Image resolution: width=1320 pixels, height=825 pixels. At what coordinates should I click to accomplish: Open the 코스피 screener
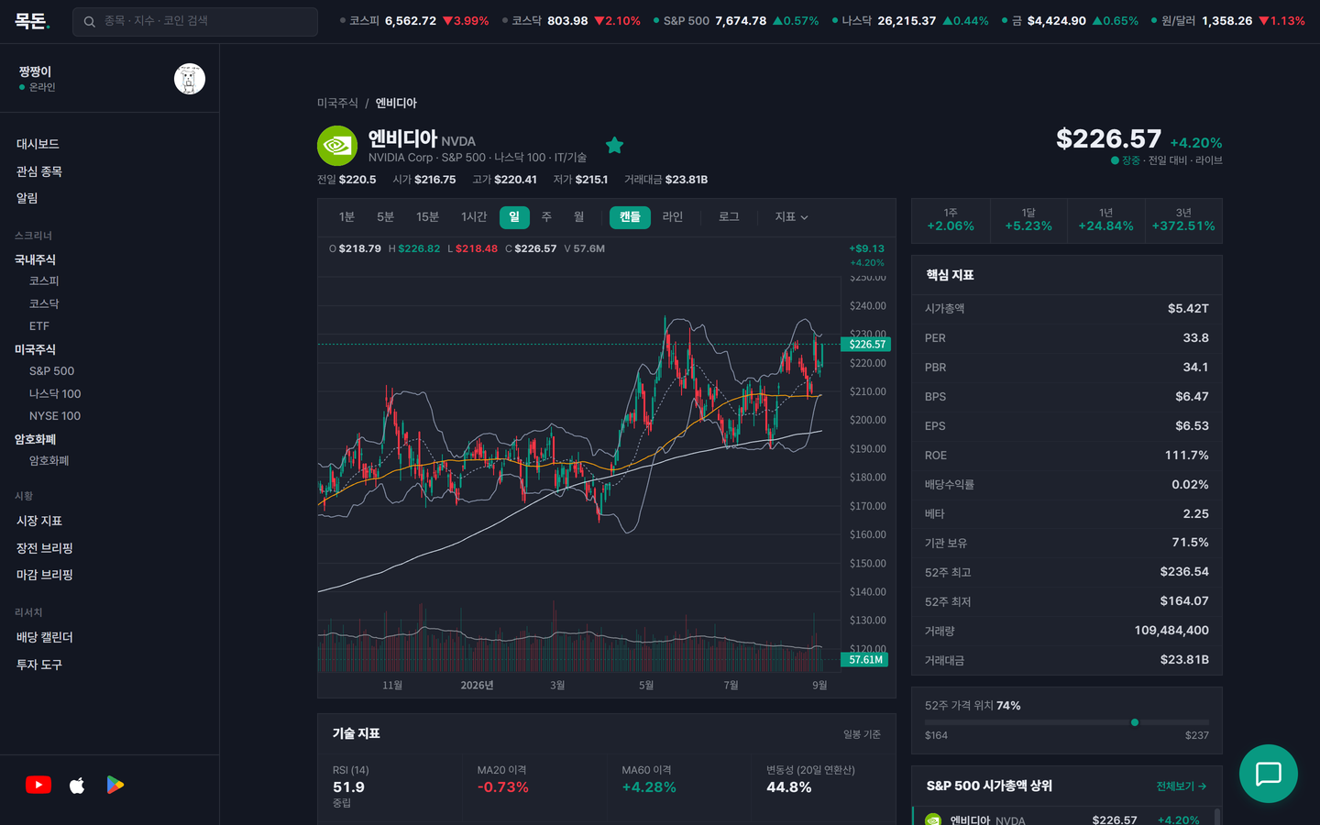point(44,280)
